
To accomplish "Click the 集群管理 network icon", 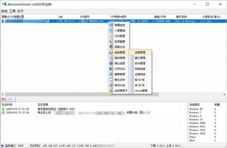I will click(111, 74).
